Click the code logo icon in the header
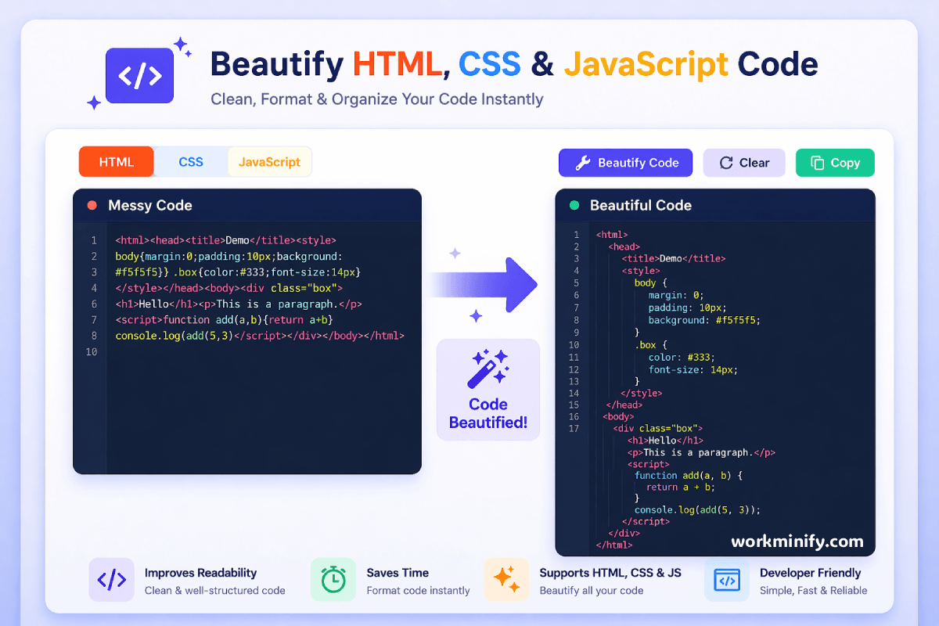 139,75
